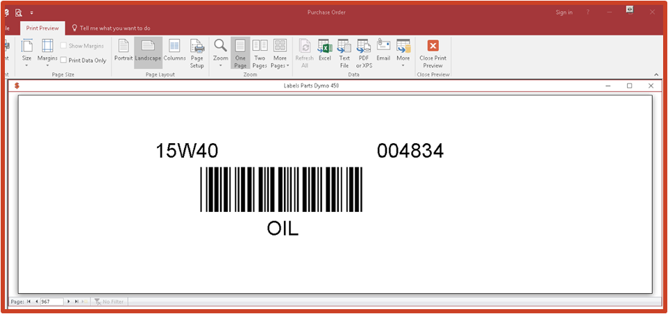Screen dimensions: 668x314
Task: Click the OIL label text
Action: [283, 229]
